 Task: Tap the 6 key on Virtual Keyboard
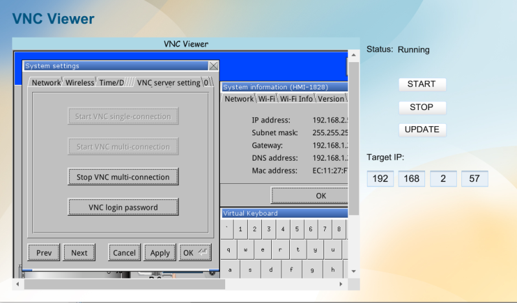coord(311,229)
